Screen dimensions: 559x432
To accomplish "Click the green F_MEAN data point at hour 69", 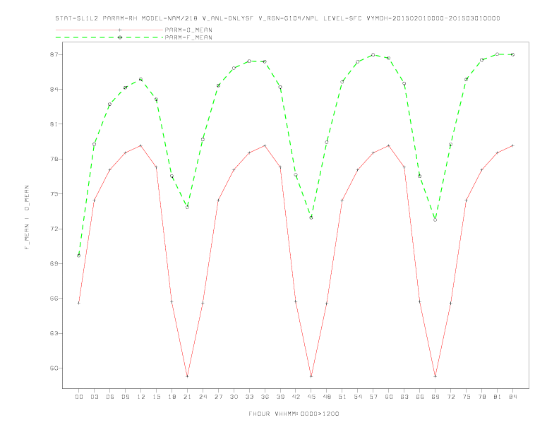I will tap(435, 220).
